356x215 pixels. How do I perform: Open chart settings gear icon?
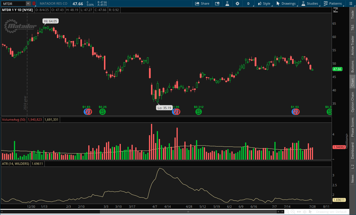pos(238,3)
